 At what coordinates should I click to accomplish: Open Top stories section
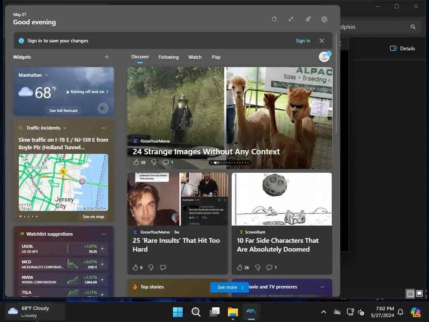(152, 287)
